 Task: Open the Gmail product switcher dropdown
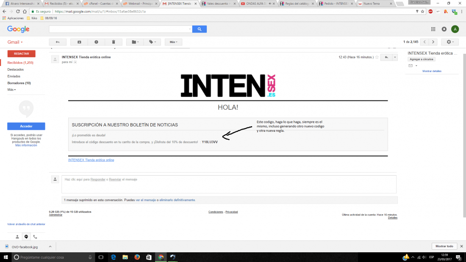15,42
